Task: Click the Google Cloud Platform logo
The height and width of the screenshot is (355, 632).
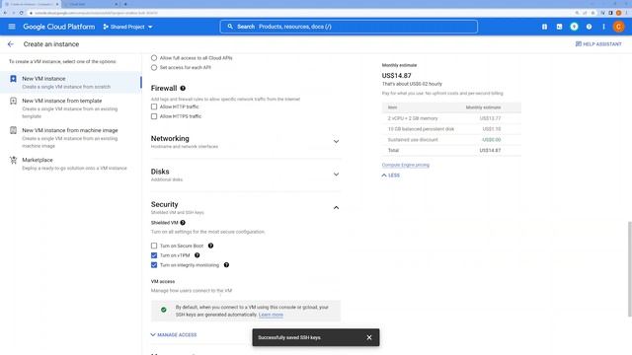Action: tap(59, 27)
